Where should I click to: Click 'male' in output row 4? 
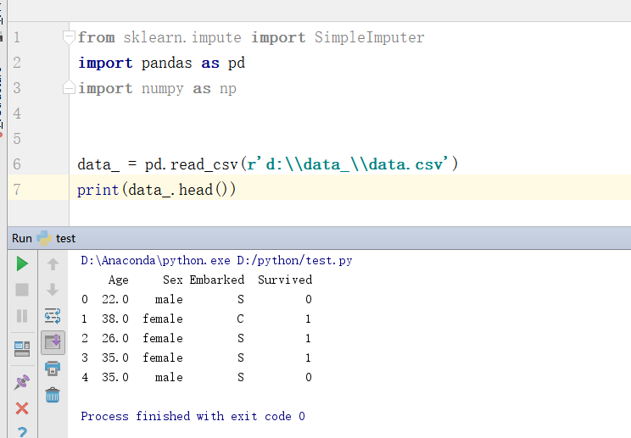169,377
